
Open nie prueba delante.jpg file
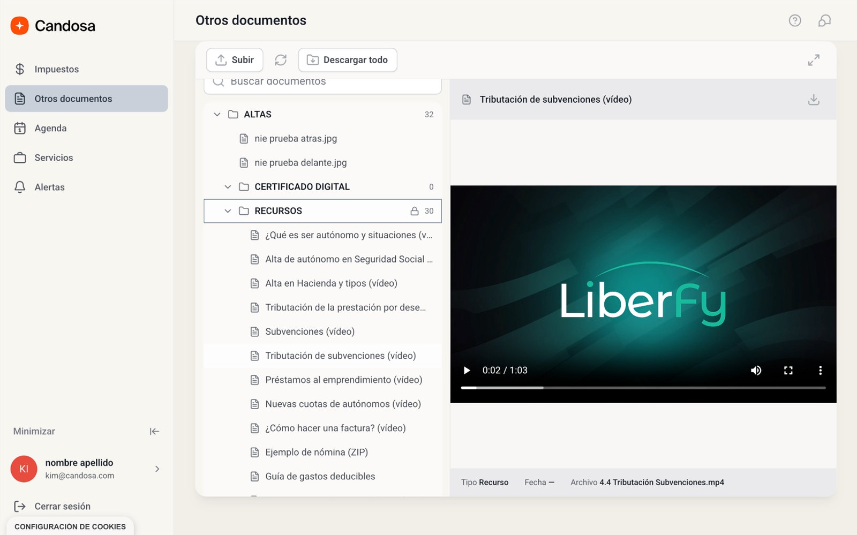click(322, 162)
